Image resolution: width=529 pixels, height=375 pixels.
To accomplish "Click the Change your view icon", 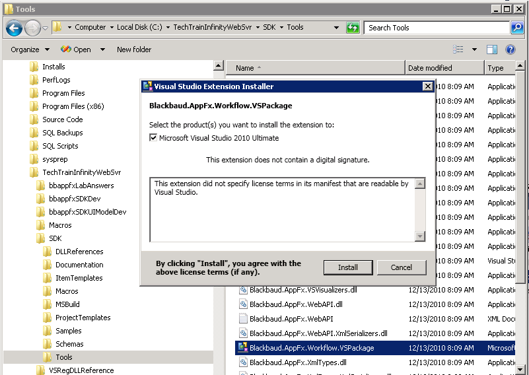I will tap(458, 50).
